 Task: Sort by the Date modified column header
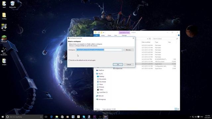click(x=146, y=42)
